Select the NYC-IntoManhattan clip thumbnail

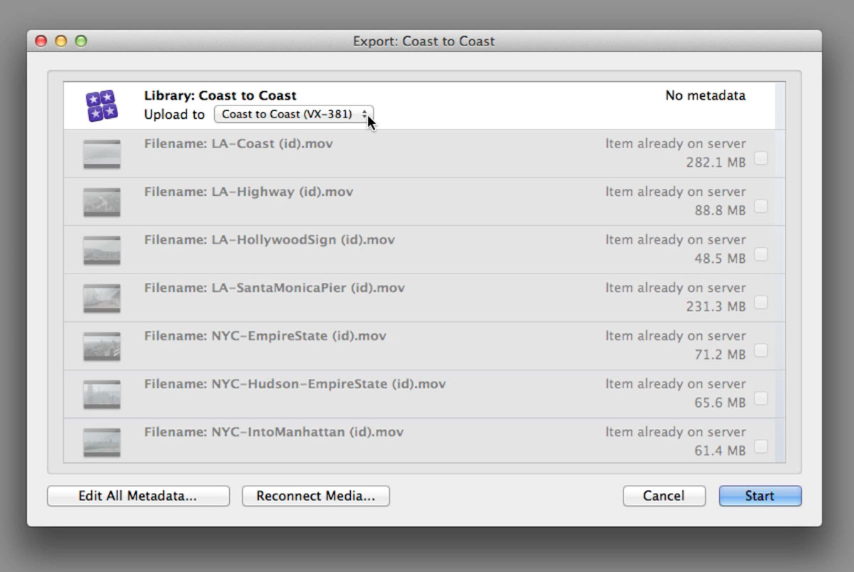click(102, 442)
